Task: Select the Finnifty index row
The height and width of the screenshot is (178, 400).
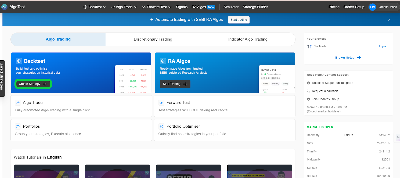Action: [x=348, y=151]
